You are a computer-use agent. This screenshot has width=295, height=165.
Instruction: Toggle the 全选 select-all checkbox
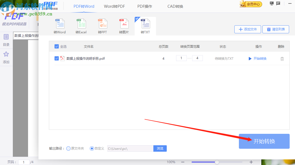pos(57,46)
